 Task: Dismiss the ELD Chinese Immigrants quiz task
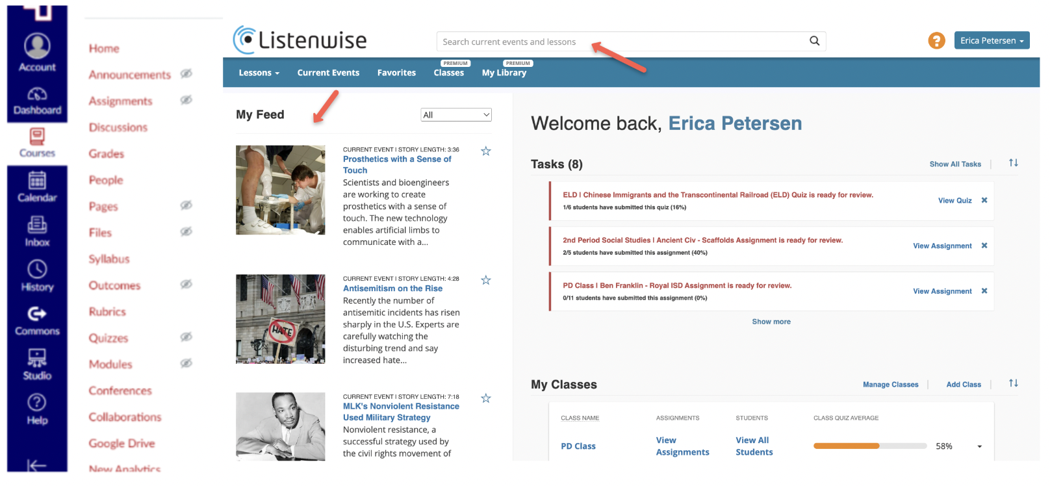[x=984, y=200]
